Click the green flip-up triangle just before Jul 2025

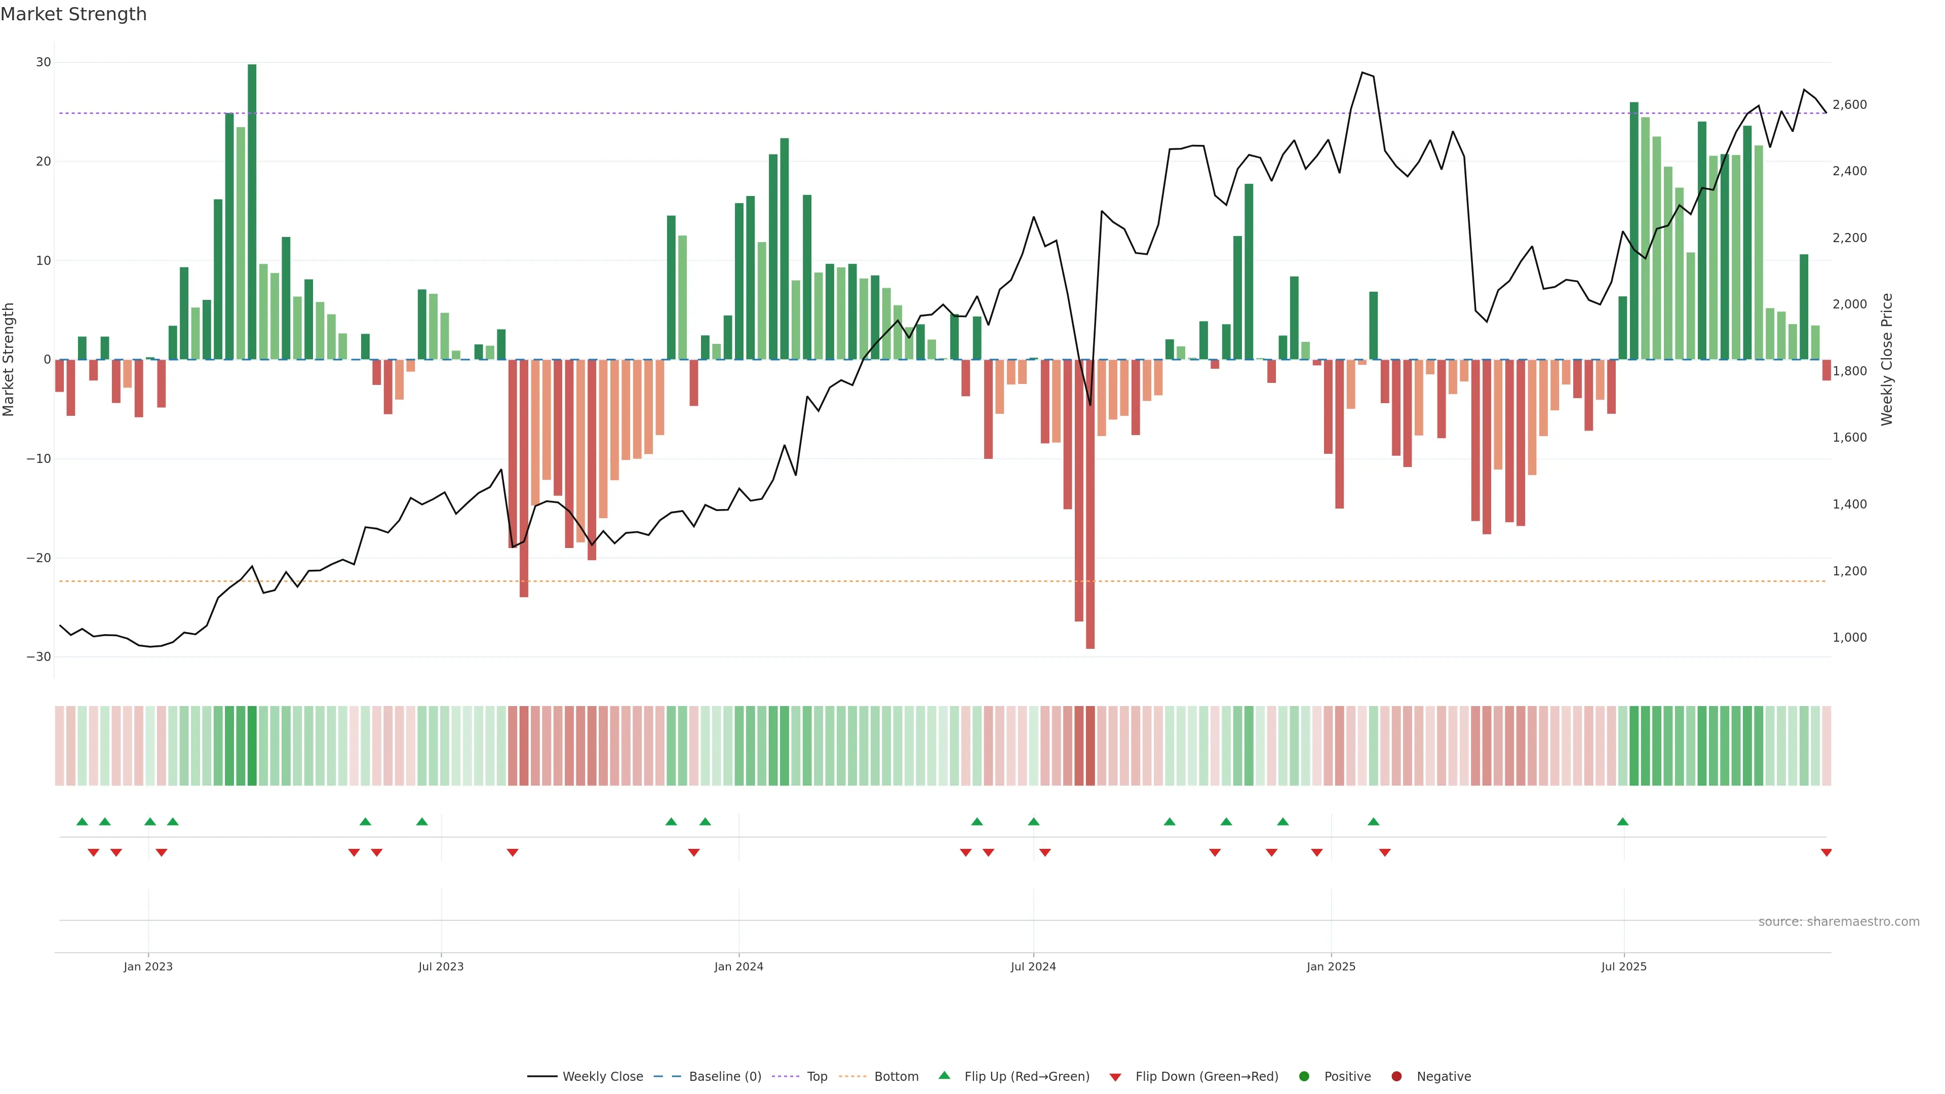[1622, 822]
